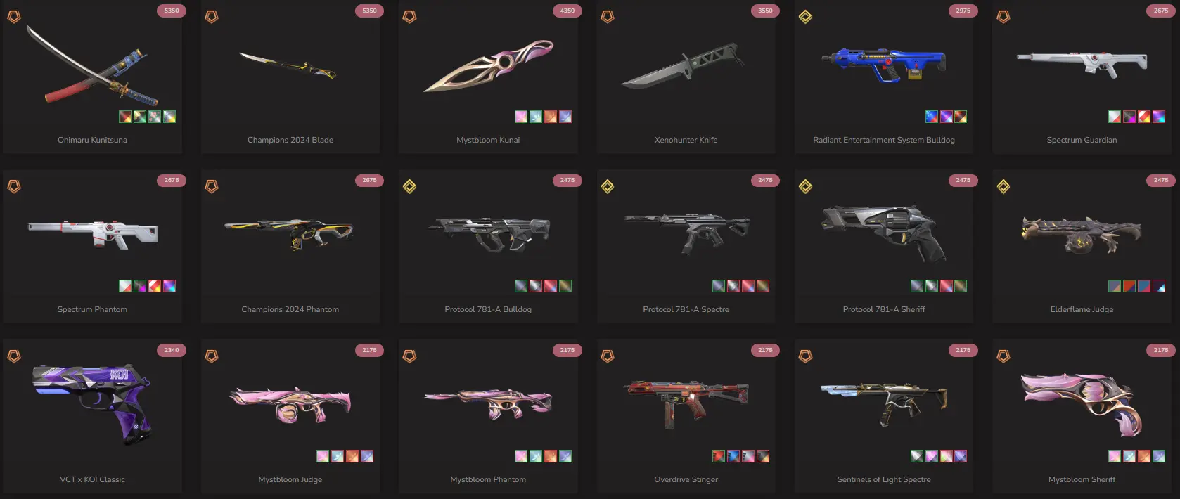This screenshot has height=499, width=1180.
Task: Click the yellow tier icon on Radiant Entertainment System Bulldog
Action: point(806,16)
